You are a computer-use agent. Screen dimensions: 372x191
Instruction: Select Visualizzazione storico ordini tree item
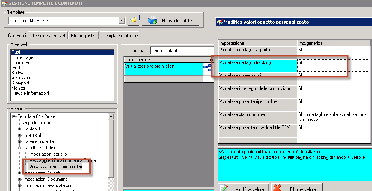(x=55, y=167)
